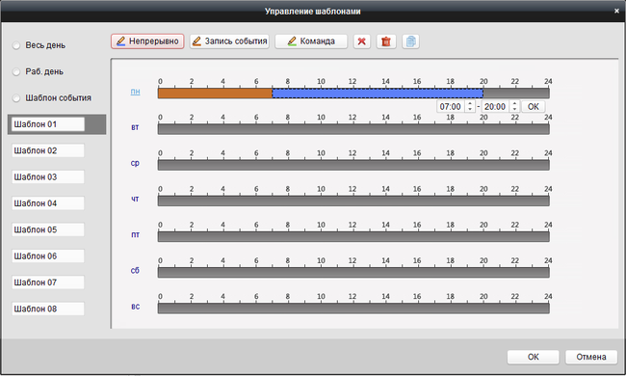Click the сб day label
626x376 pixels.
click(135, 271)
